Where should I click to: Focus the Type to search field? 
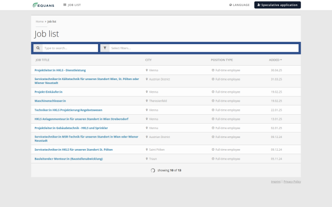coord(70,48)
